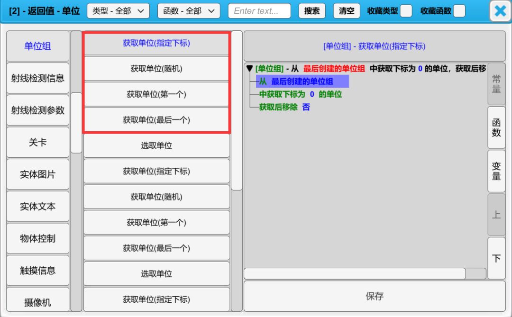Click the search text input field
512x317 pixels.
259,11
